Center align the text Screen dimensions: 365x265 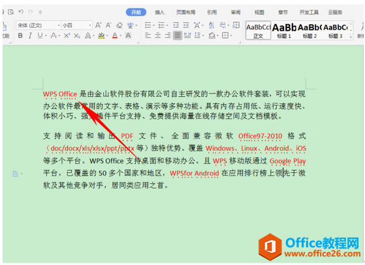[158, 36]
